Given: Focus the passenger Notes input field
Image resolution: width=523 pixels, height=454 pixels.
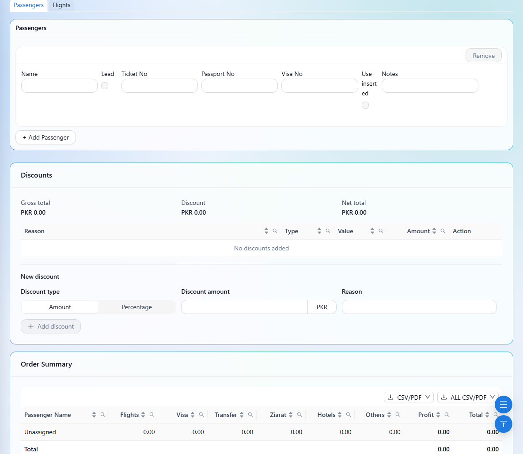Looking at the screenshot, I should click(430, 86).
